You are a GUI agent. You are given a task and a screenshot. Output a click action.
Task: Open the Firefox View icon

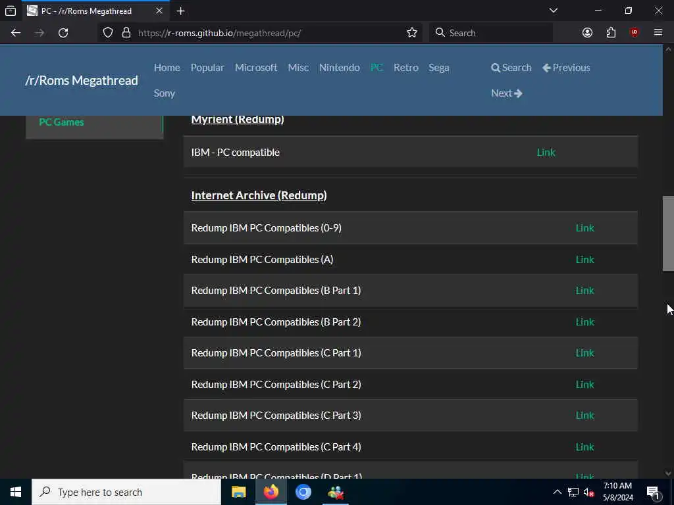[11, 11]
